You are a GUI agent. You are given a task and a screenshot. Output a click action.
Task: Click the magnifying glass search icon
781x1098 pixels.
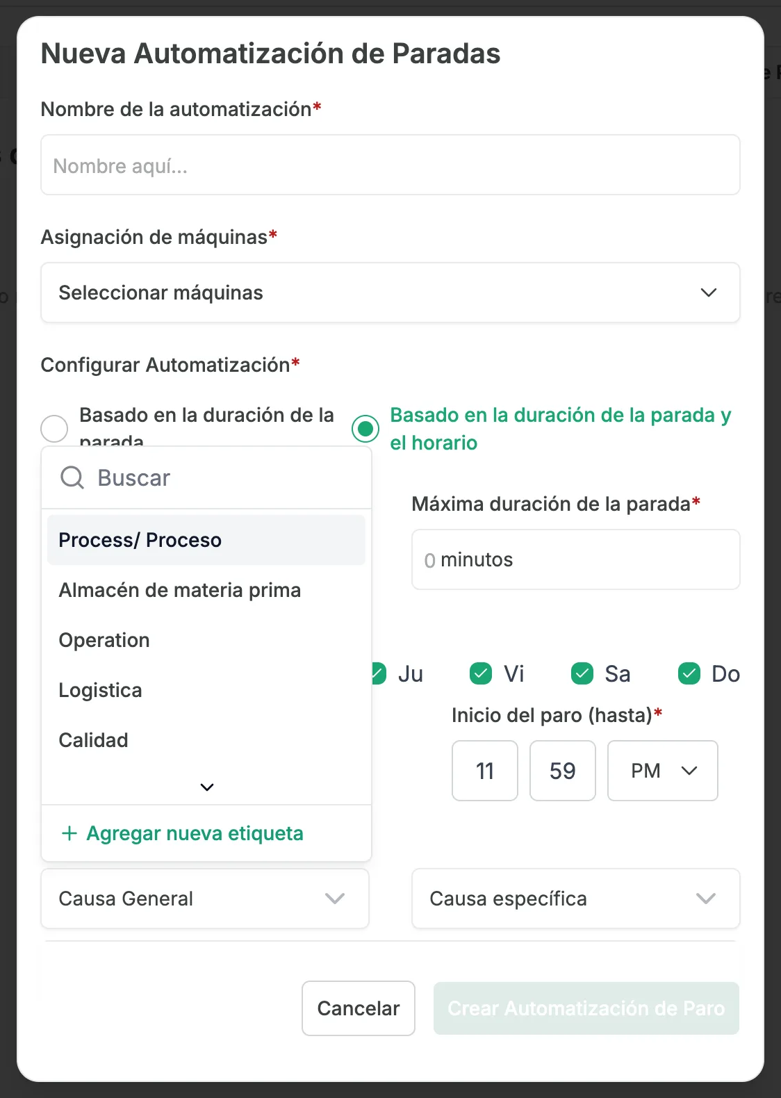tap(72, 478)
